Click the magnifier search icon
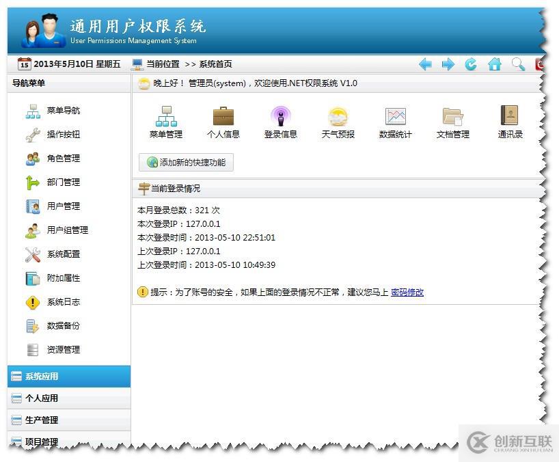The width and height of the screenshot is (559, 462). click(x=518, y=64)
